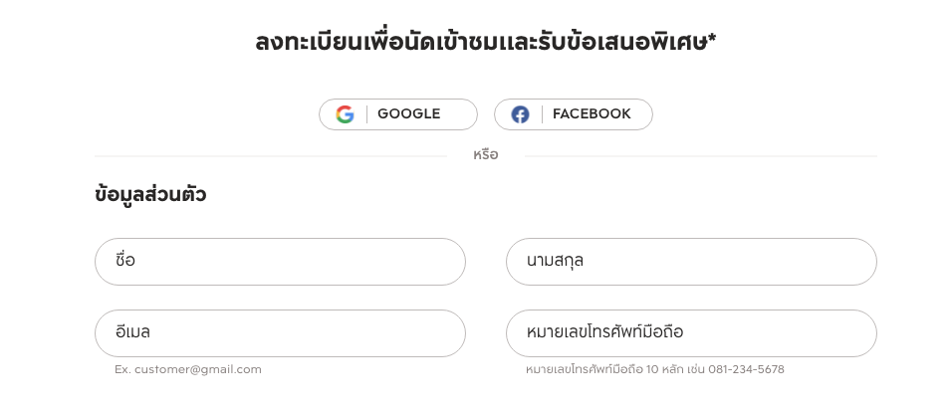949x413 pixels.
Task: Click the vertical separator inside Google button
Action: [366, 114]
